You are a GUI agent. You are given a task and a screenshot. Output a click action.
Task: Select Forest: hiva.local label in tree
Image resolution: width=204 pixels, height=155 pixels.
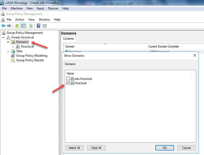click(23, 37)
